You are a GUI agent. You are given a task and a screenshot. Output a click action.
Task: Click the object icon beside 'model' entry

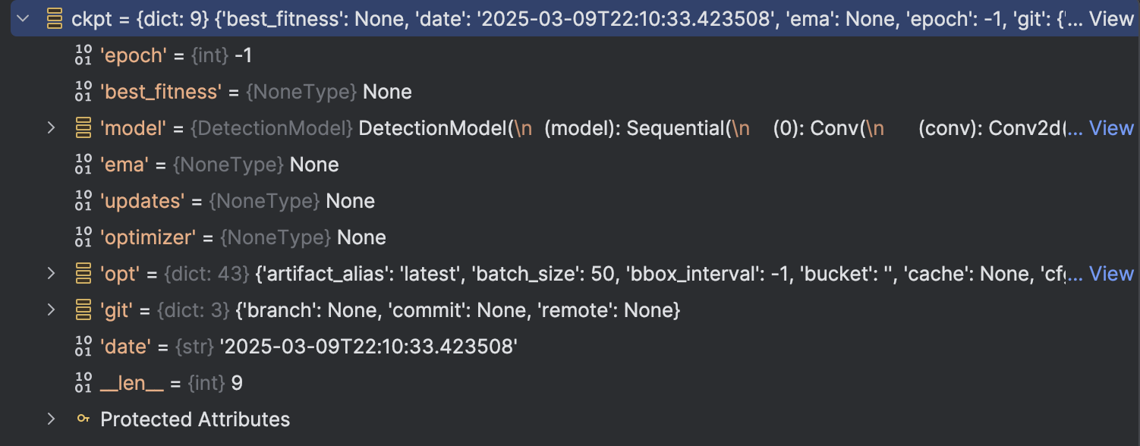click(83, 128)
